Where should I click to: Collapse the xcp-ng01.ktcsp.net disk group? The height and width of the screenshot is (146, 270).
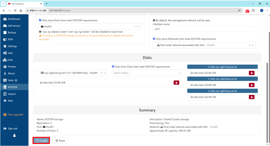[x=222, y=67]
